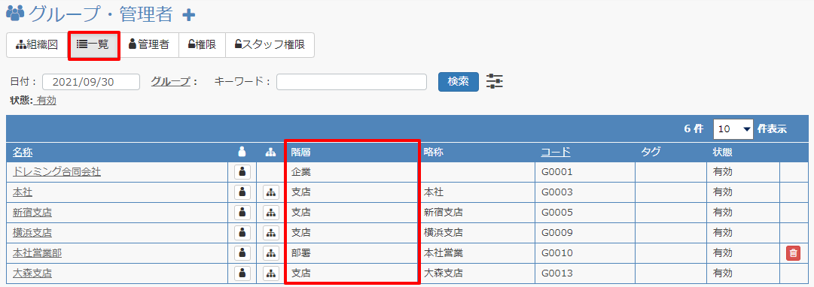814x287 pixels.
Task: Click the person icon in 大森支店 row
Action: click(242, 273)
